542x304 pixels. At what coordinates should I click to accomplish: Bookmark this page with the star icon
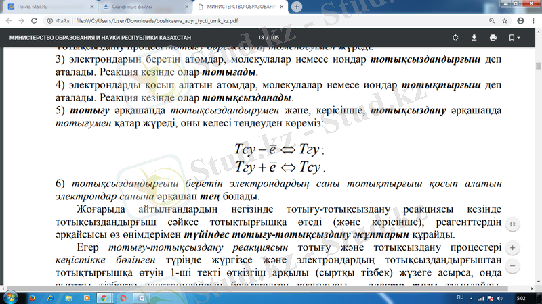coord(504,21)
